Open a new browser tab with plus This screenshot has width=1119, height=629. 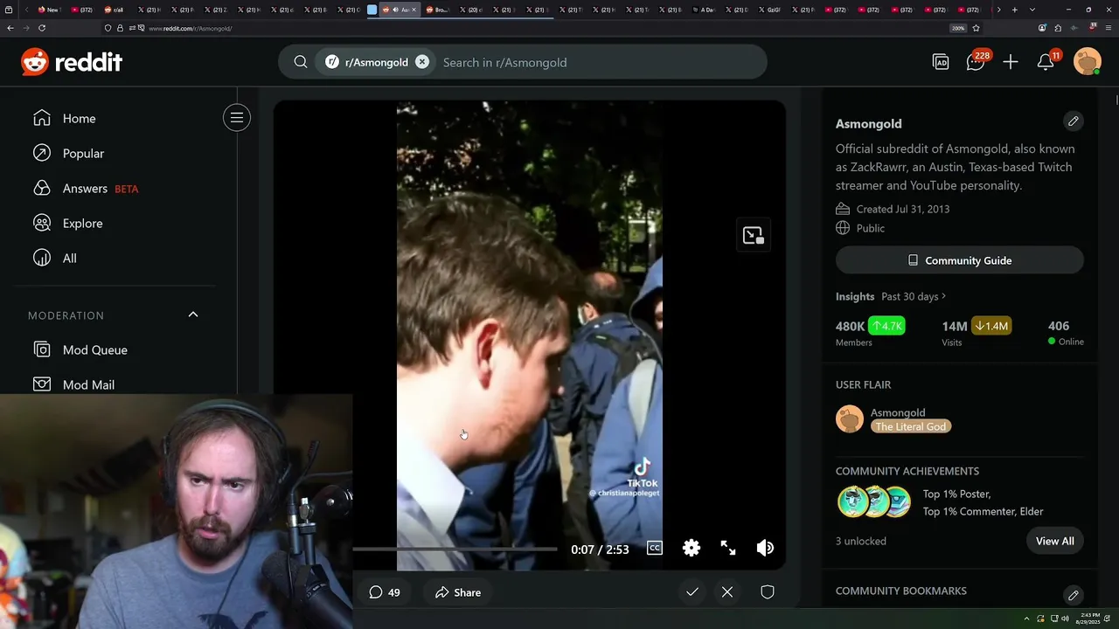(1014, 10)
